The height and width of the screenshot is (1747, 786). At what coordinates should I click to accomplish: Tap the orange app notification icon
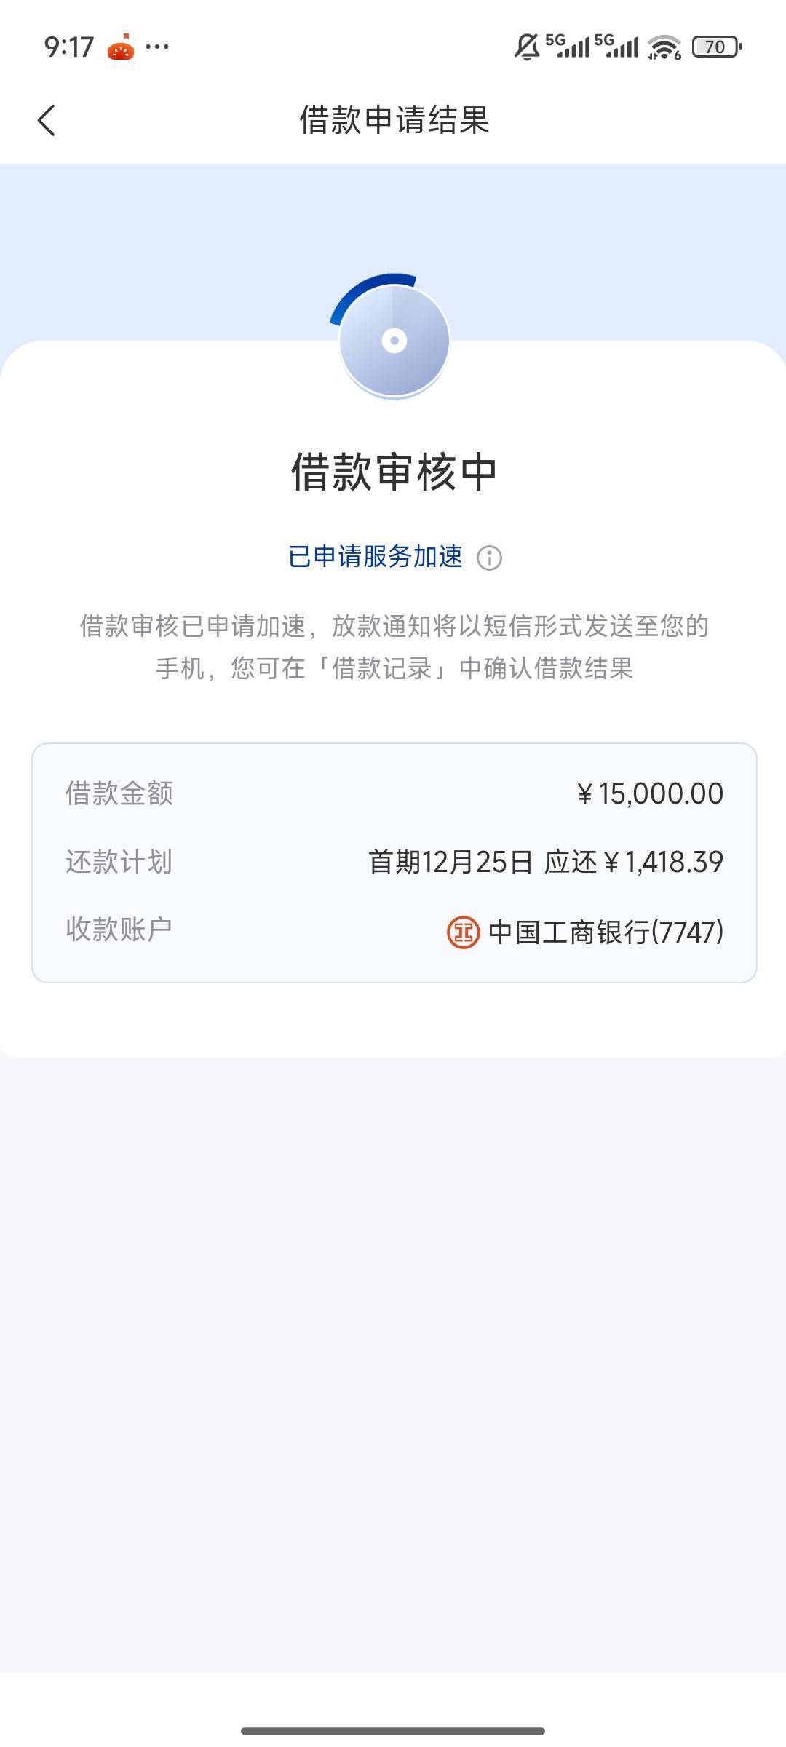tap(121, 48)
